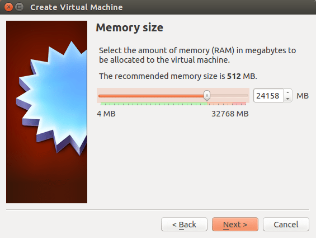
Task: Click the Memory size heading
Action: (x=130, y=27)
